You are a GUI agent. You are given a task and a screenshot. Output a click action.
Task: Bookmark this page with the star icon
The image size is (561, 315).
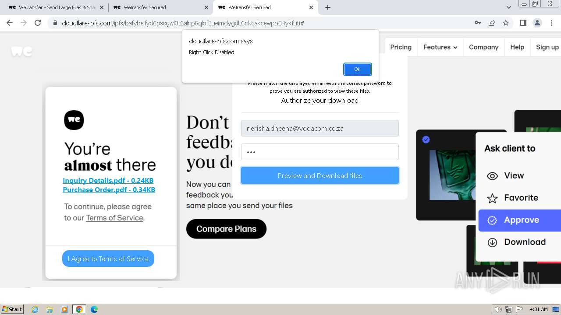[506, 23]
